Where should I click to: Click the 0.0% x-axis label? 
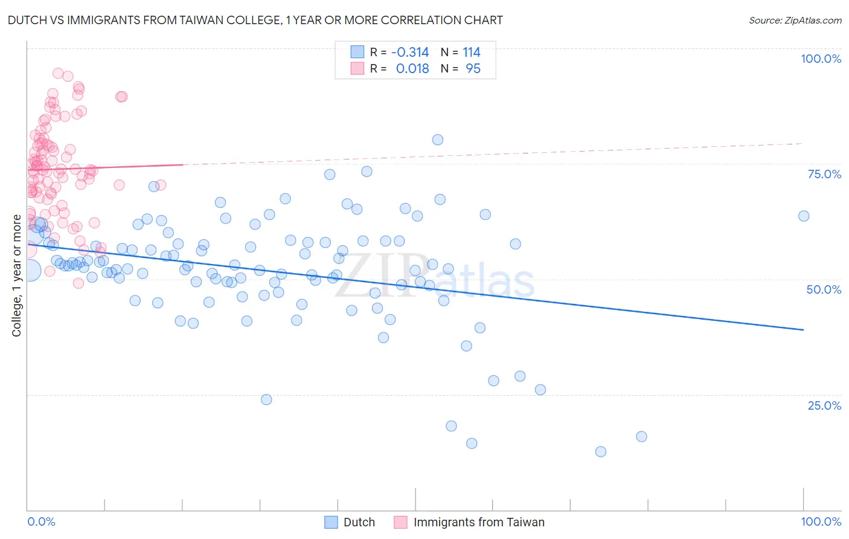pyautogui.click(x=41, y=521)
